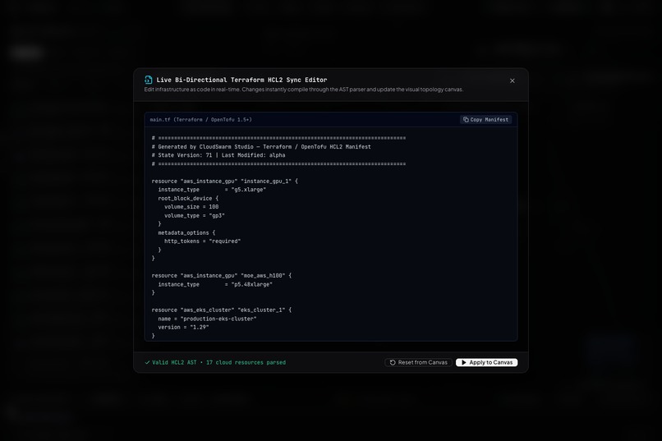This screenshot has height=441, width=662.
Task: Click the line 'instance_type = "p5.48xlarge"'
Action: [215, 284]
